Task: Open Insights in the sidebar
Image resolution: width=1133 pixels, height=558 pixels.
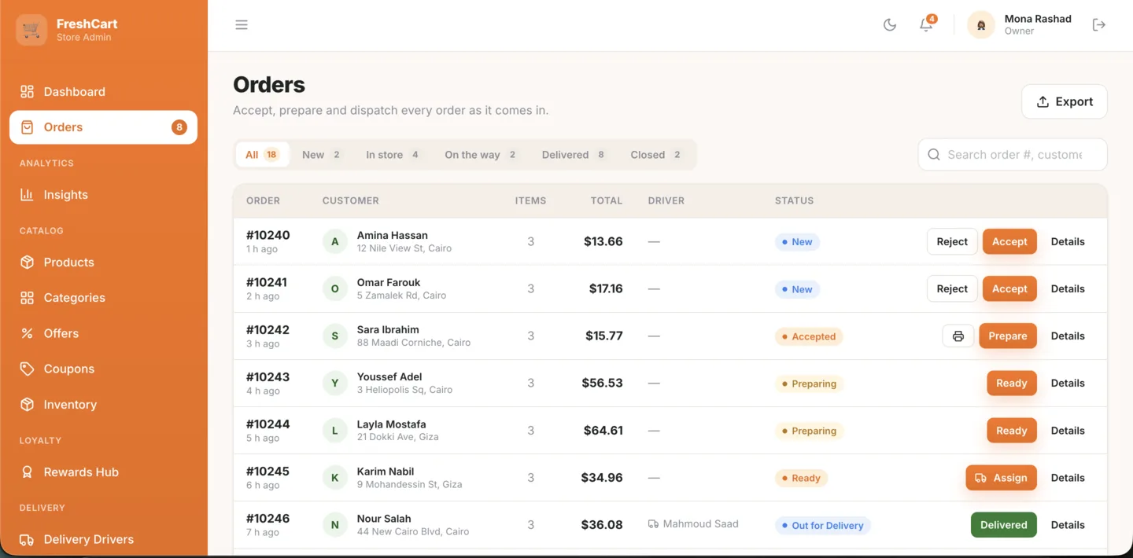Action: click(103, 195)
